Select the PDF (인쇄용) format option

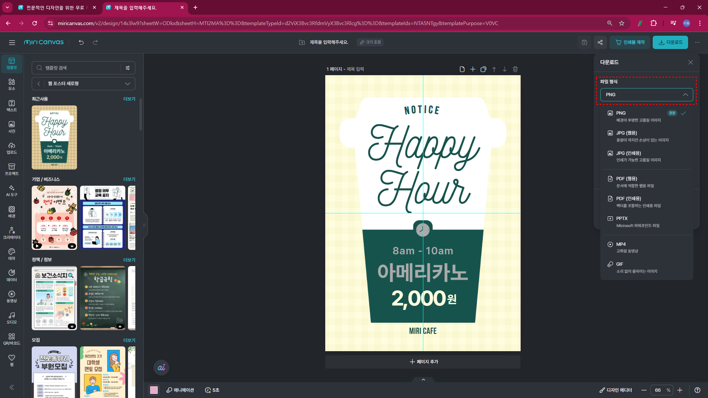tap(646, 202)
